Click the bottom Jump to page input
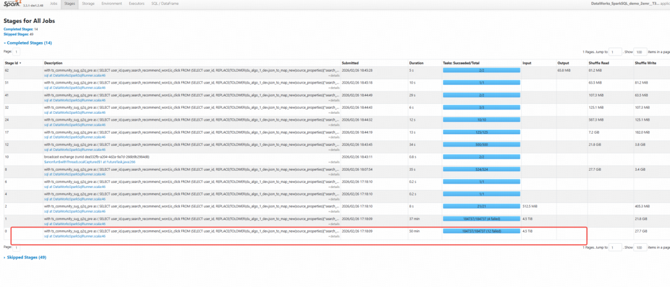The image size is (670, 287). pyautogui.click(x=615, y=247)
